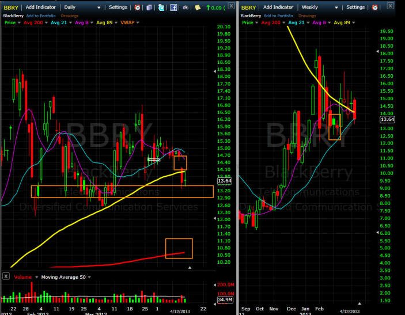The height and width of the screenshot is (315, 405).
Task: Click Add Indicator in Weekly chart
Action: (x=278, y=7)
